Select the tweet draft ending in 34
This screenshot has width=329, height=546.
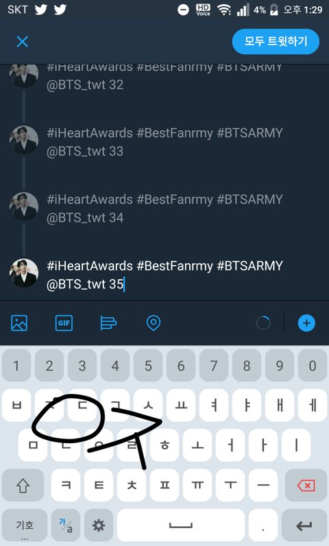tap(164, 208)
